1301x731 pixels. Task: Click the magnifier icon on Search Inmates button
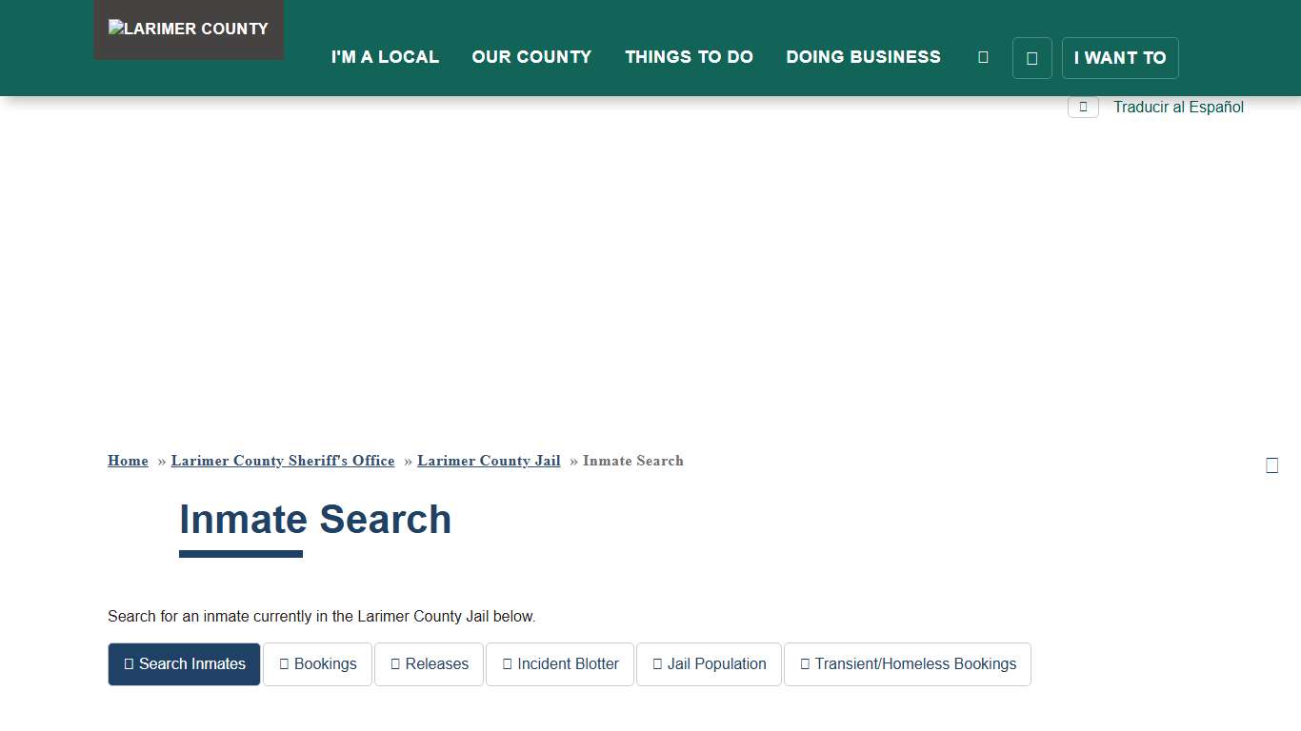coord(130,663)
